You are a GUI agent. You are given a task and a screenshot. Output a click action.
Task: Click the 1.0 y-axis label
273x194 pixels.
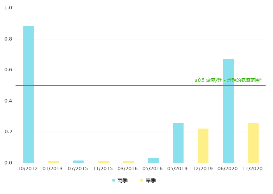coord(8,8)
